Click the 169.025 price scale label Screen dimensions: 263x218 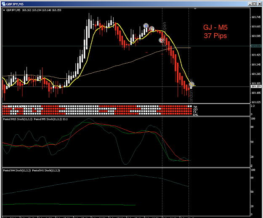(256, 102)
